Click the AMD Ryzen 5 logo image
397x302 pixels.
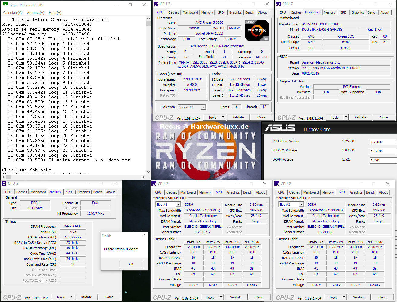[x=257, y=30]
